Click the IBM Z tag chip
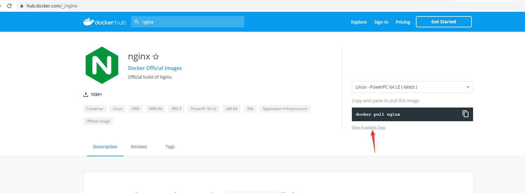Screen dimensions: 525x193 click(176, 109)
